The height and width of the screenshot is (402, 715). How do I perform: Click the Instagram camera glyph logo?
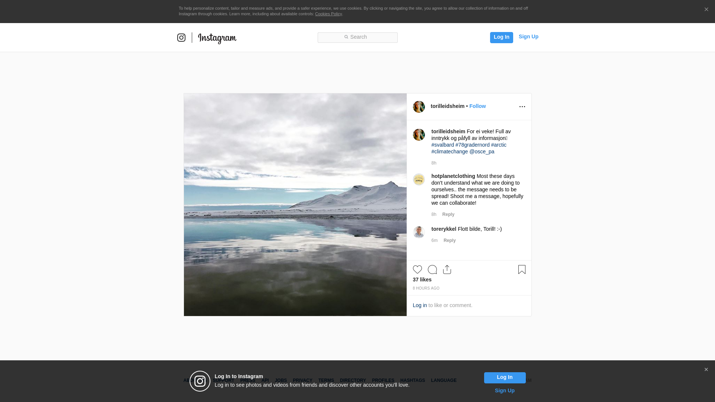tap(181, 38)
